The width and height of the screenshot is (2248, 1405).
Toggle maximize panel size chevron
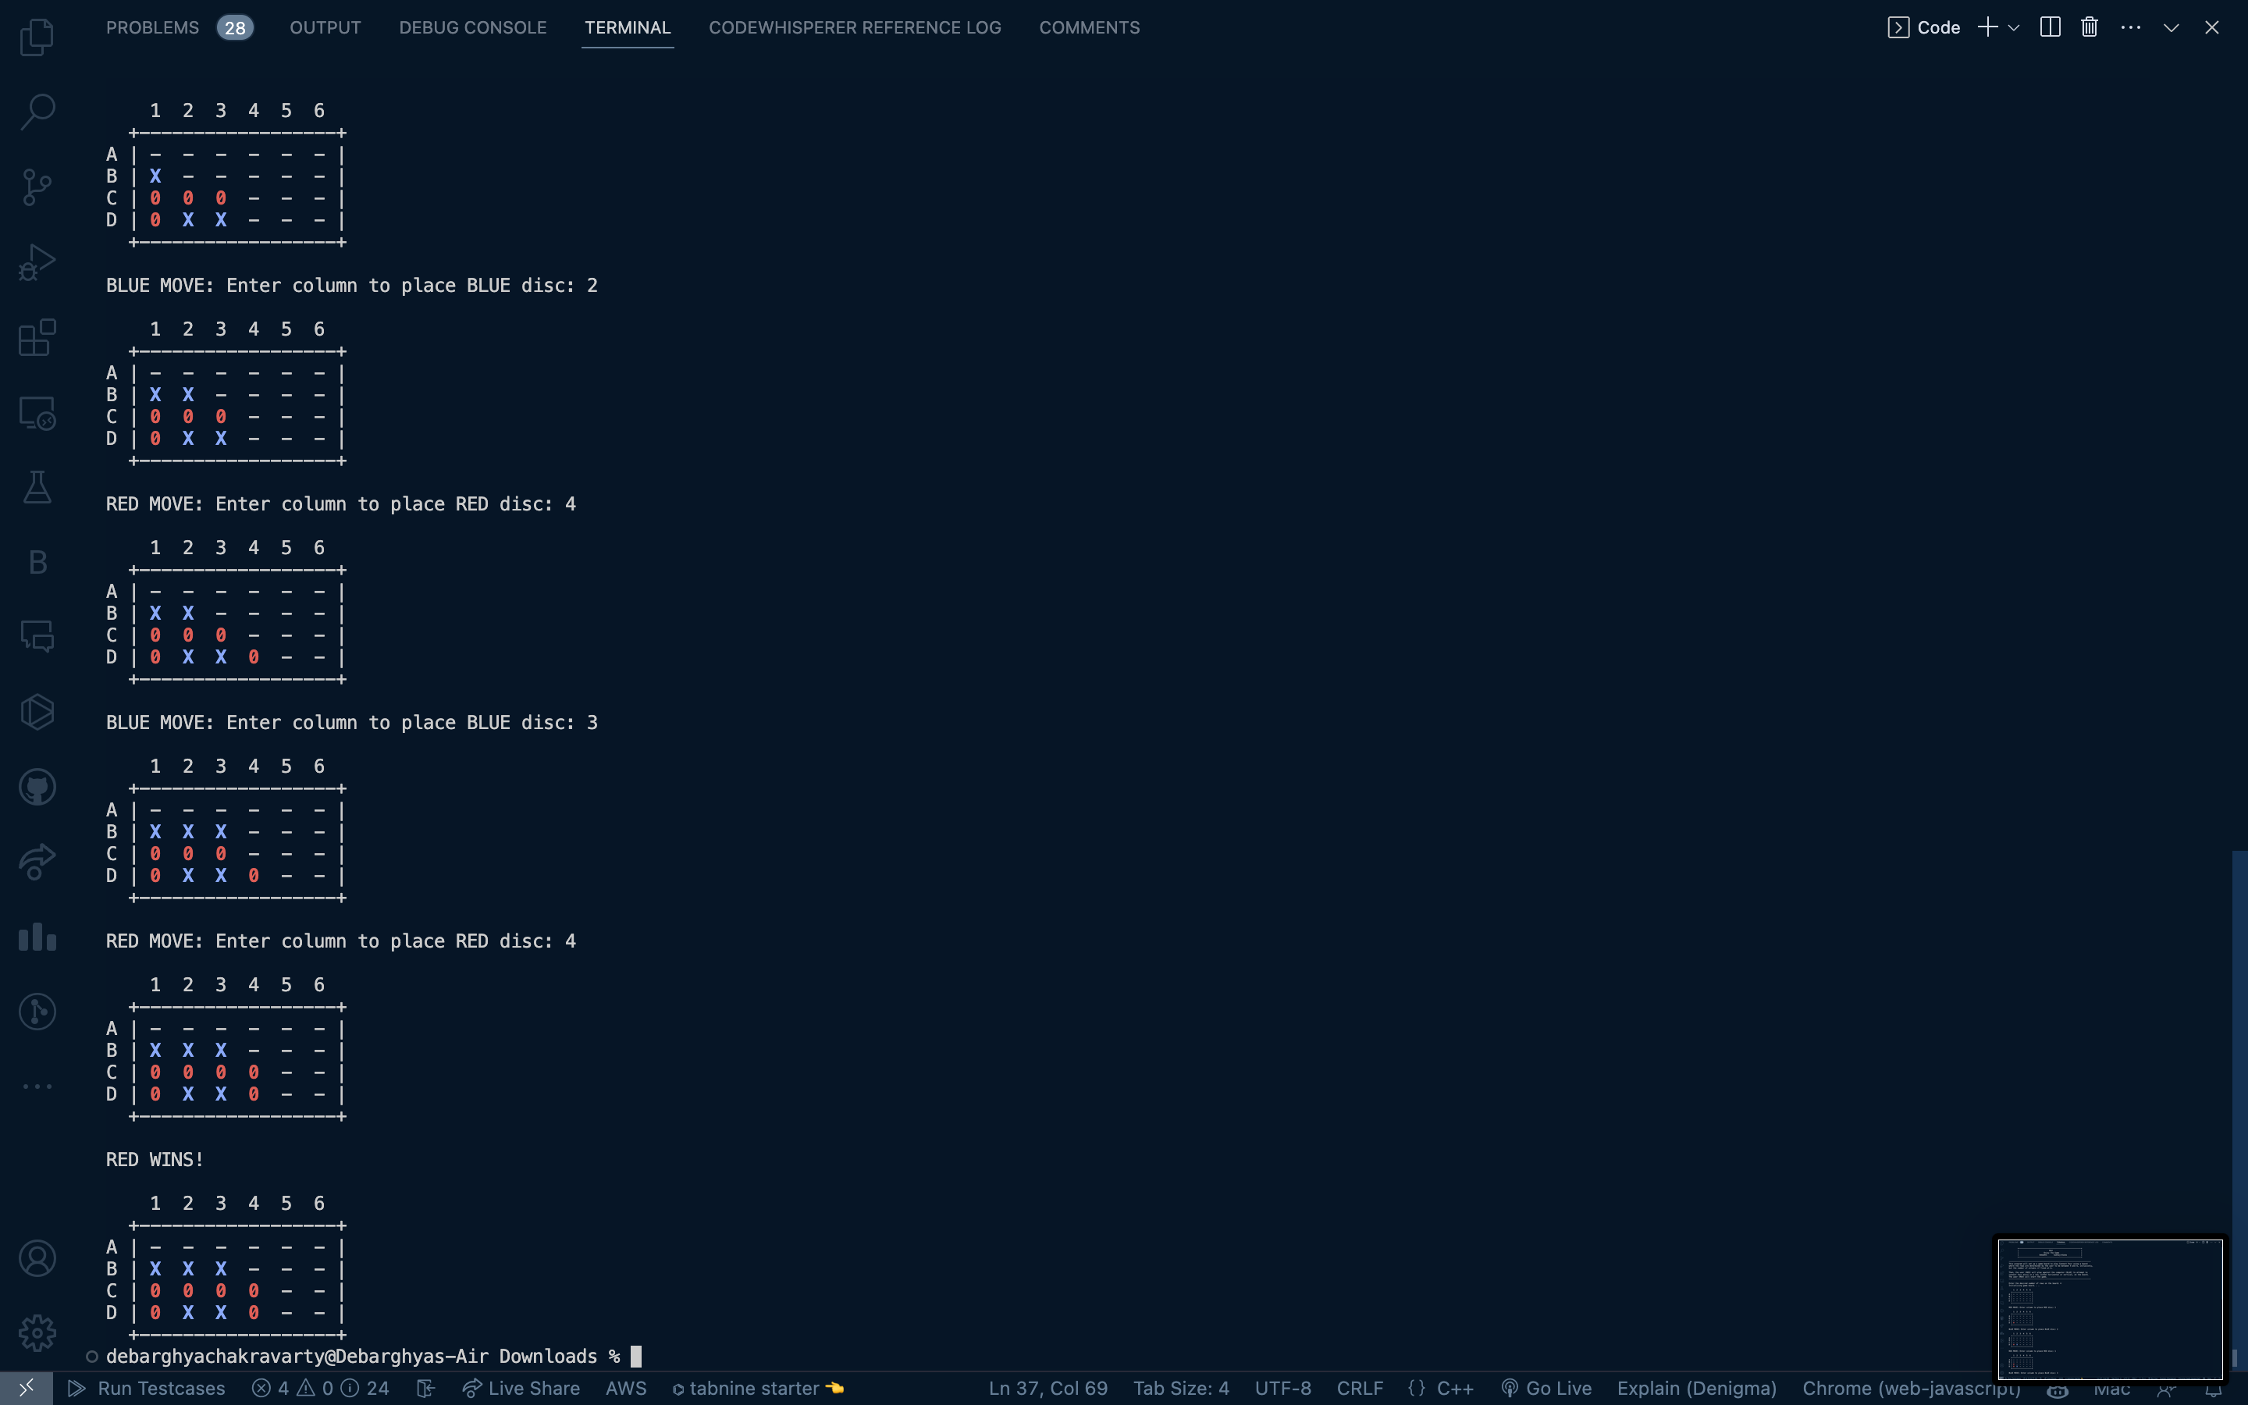(2171, 27)
